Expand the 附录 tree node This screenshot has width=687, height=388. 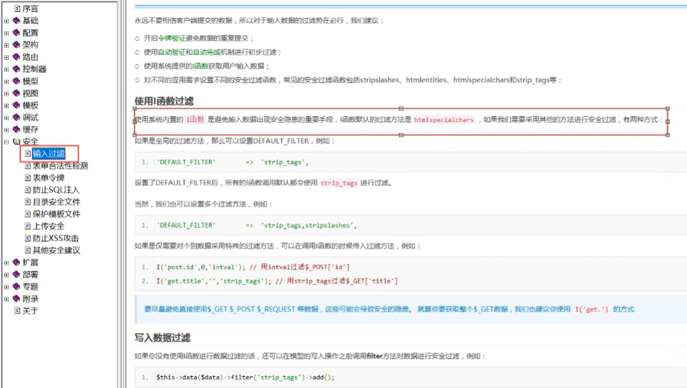coord(6,299)
